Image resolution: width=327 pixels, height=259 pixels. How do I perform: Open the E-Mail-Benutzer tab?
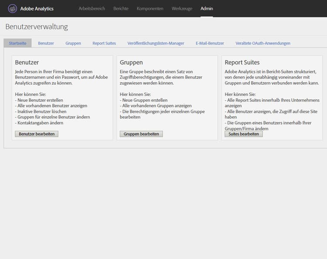[x=210, y=43]
